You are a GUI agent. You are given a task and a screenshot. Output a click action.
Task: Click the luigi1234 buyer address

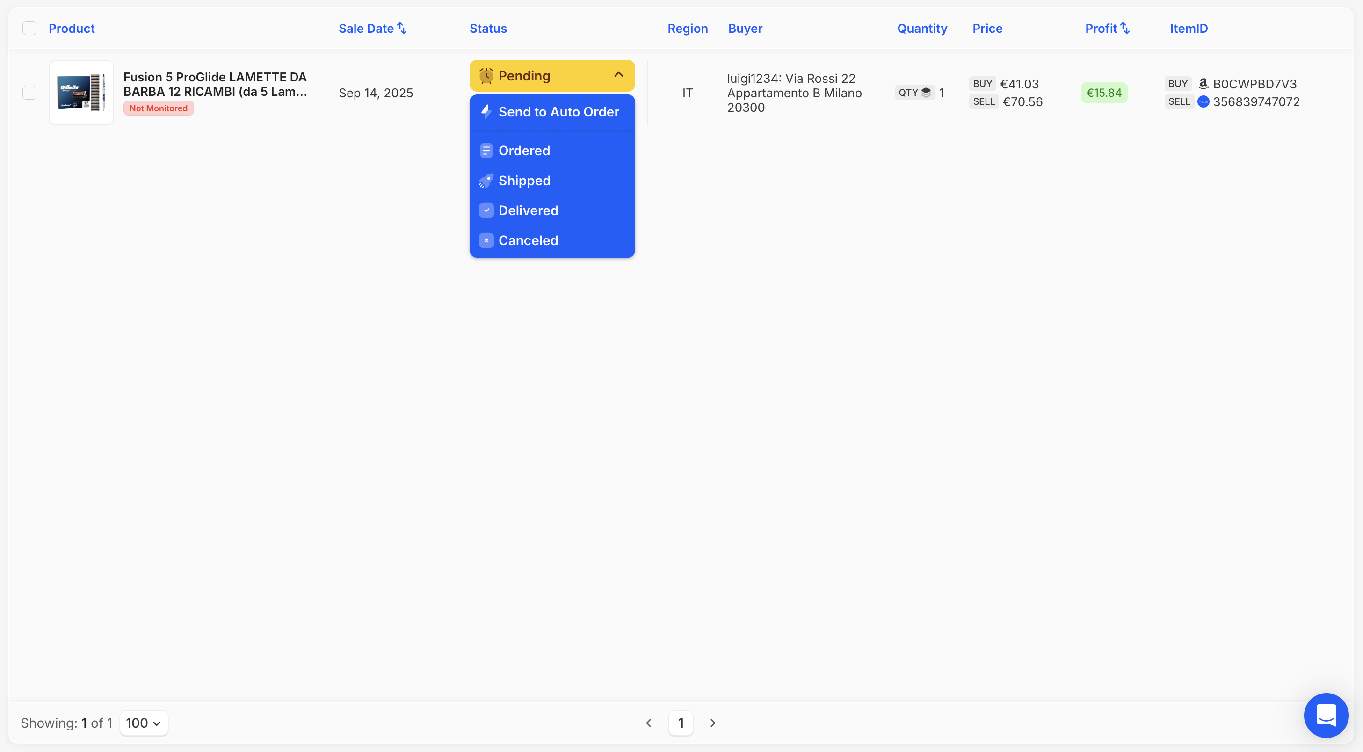coord(794,93)
